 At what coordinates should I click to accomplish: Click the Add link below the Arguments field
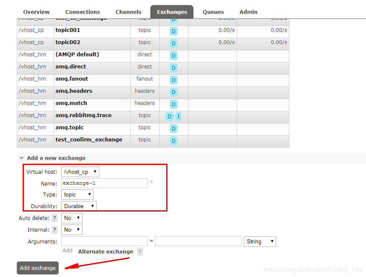67,250
